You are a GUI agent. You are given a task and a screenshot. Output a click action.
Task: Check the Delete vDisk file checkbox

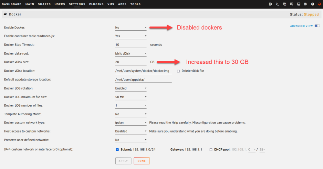pyautogui.click(x=178, y=71)
